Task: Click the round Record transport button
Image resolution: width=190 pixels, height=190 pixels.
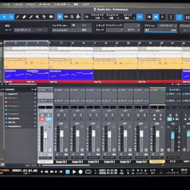Action: (81, 171)
